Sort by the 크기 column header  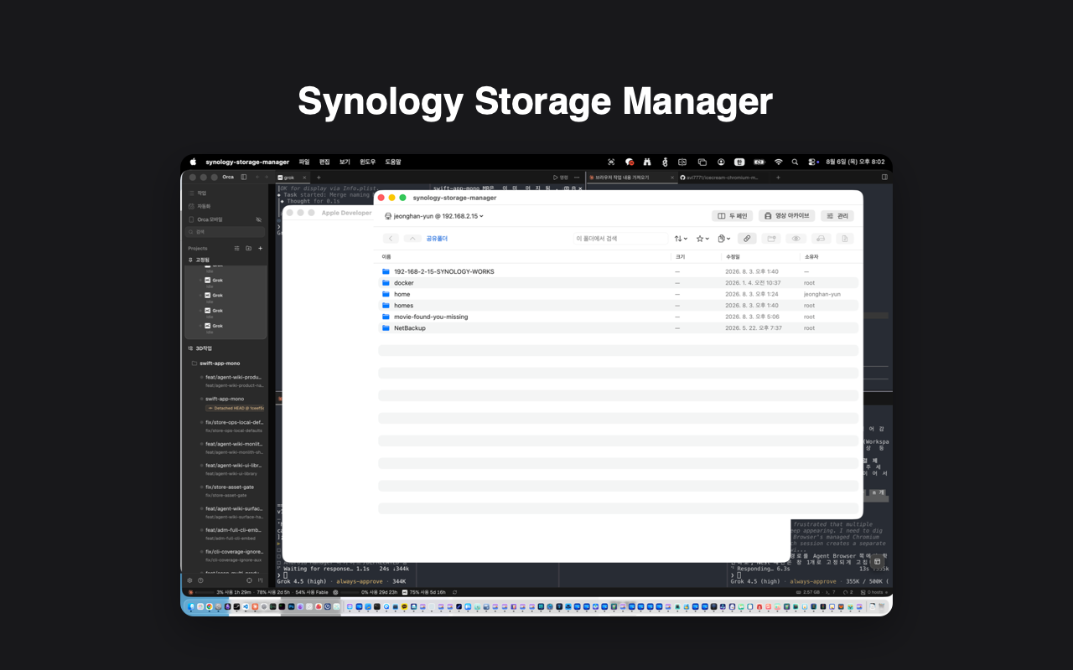pos(680,257)
